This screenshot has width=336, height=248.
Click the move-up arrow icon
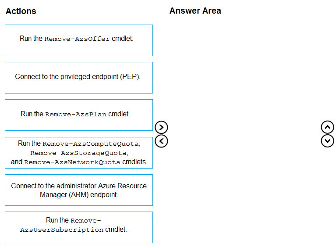click(327, 127)
